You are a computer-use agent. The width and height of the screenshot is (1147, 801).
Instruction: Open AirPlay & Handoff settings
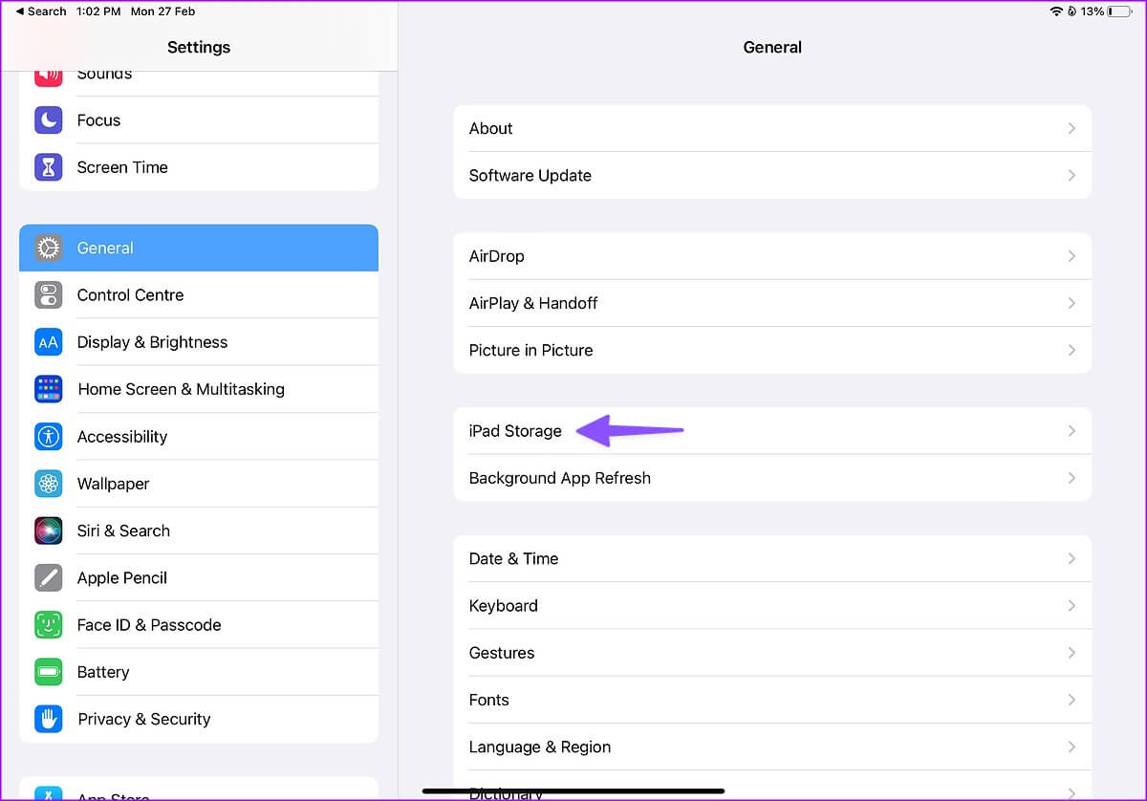(x=772, y=303)
